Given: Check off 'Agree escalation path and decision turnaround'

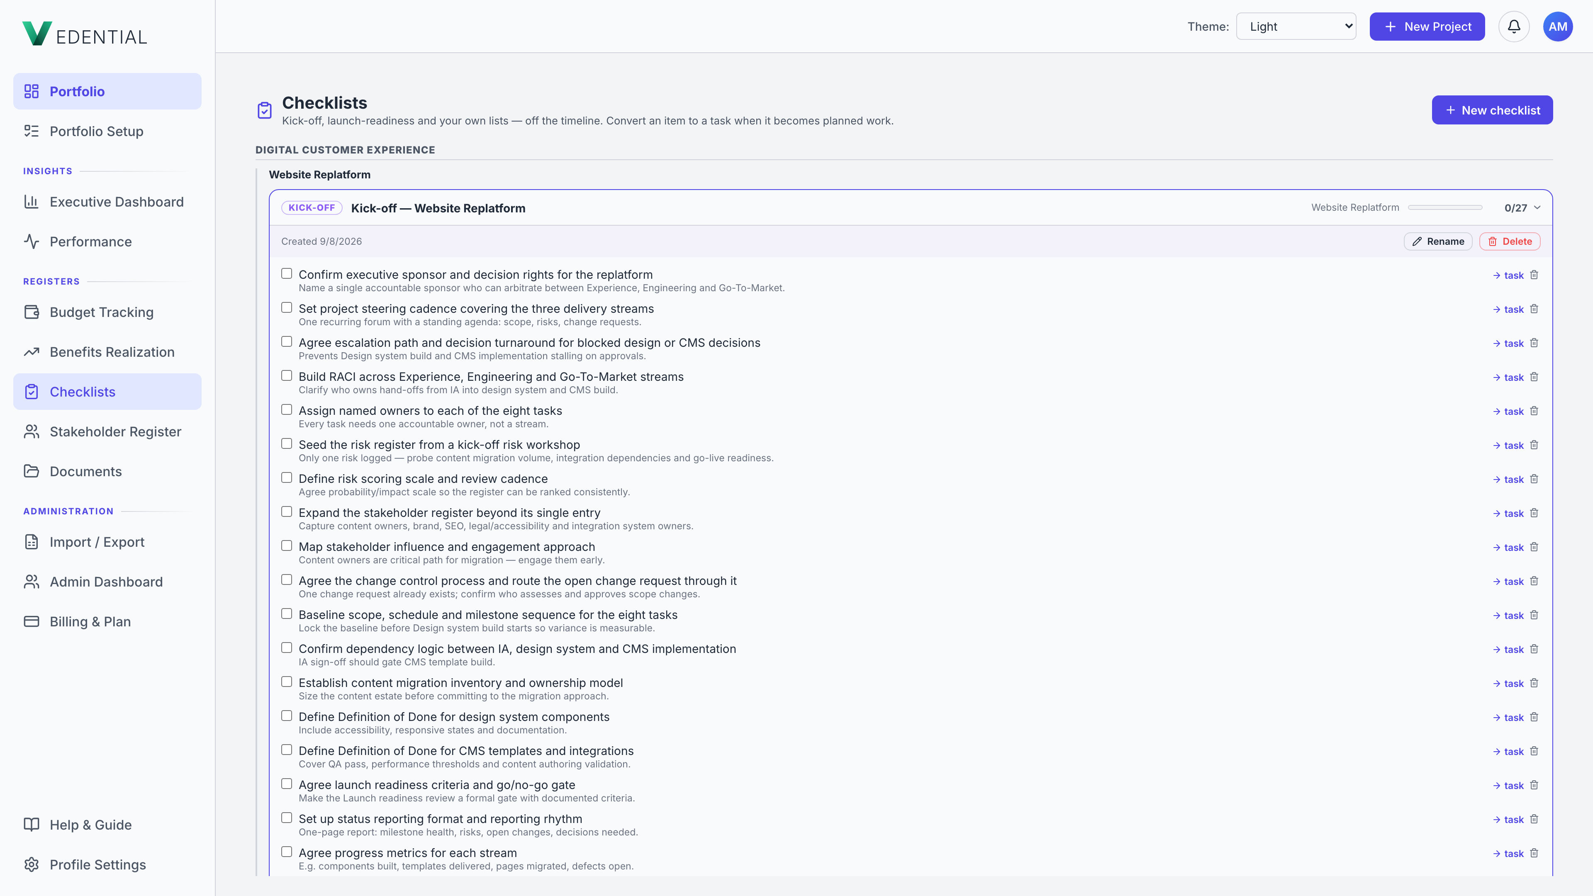Looking at the screenshot, I should 287,341.
